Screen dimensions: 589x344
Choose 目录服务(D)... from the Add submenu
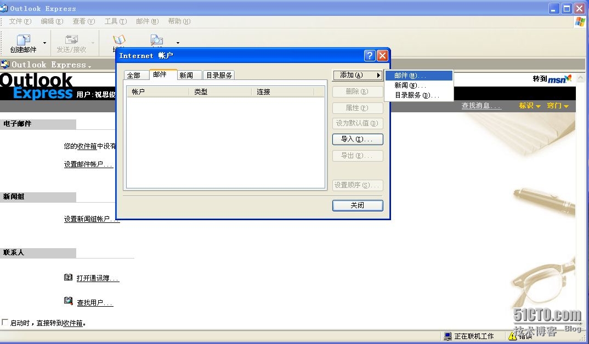[x=419, y=95]
